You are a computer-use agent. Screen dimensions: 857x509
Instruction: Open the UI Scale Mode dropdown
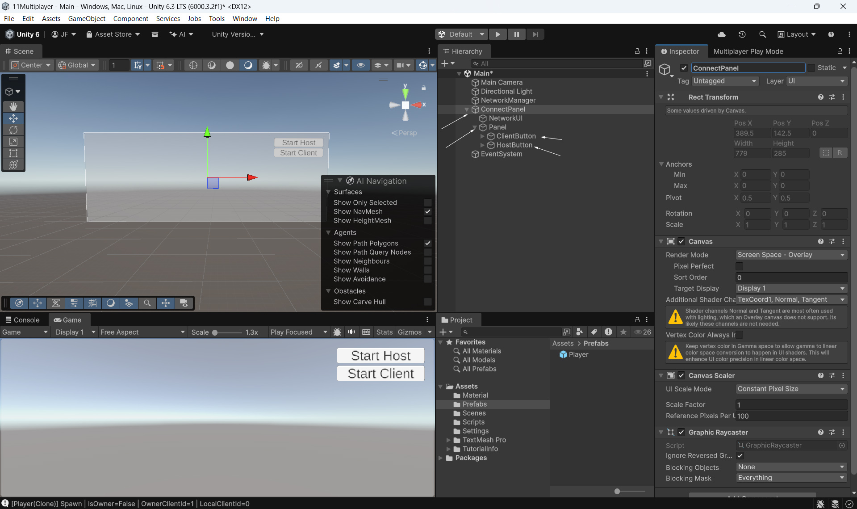point(791,389)
